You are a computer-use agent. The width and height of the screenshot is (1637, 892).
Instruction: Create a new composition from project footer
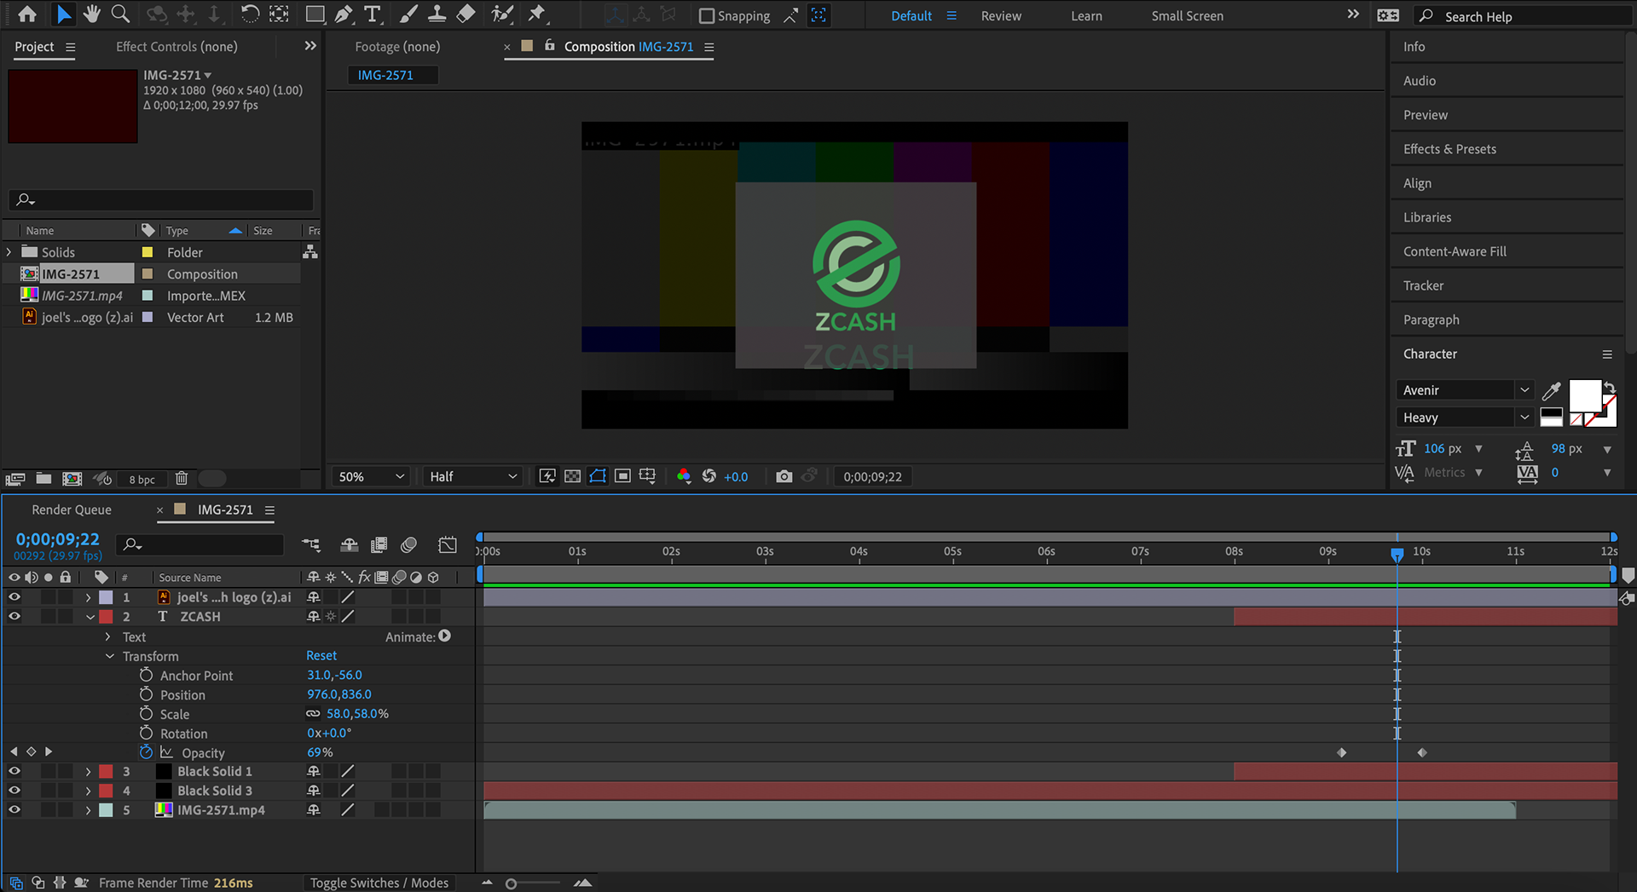coord(72,479)
